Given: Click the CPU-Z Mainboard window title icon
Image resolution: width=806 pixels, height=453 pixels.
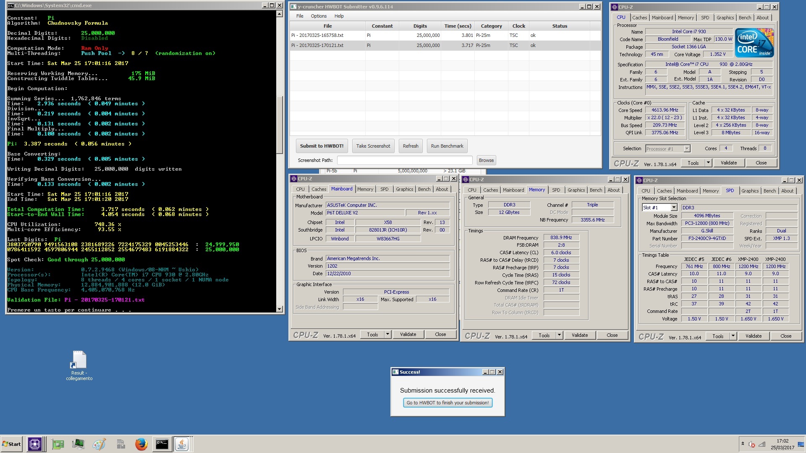Looking at the screenshot, I should point(294,179).
